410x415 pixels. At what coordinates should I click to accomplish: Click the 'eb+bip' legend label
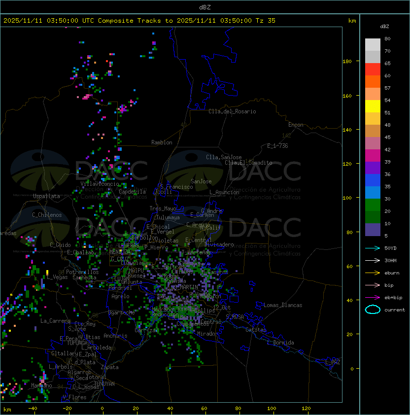[x=393, y=298]
